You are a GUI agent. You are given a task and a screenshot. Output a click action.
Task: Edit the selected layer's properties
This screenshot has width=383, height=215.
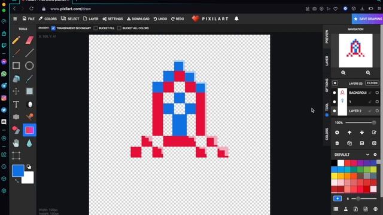point(374,133)
